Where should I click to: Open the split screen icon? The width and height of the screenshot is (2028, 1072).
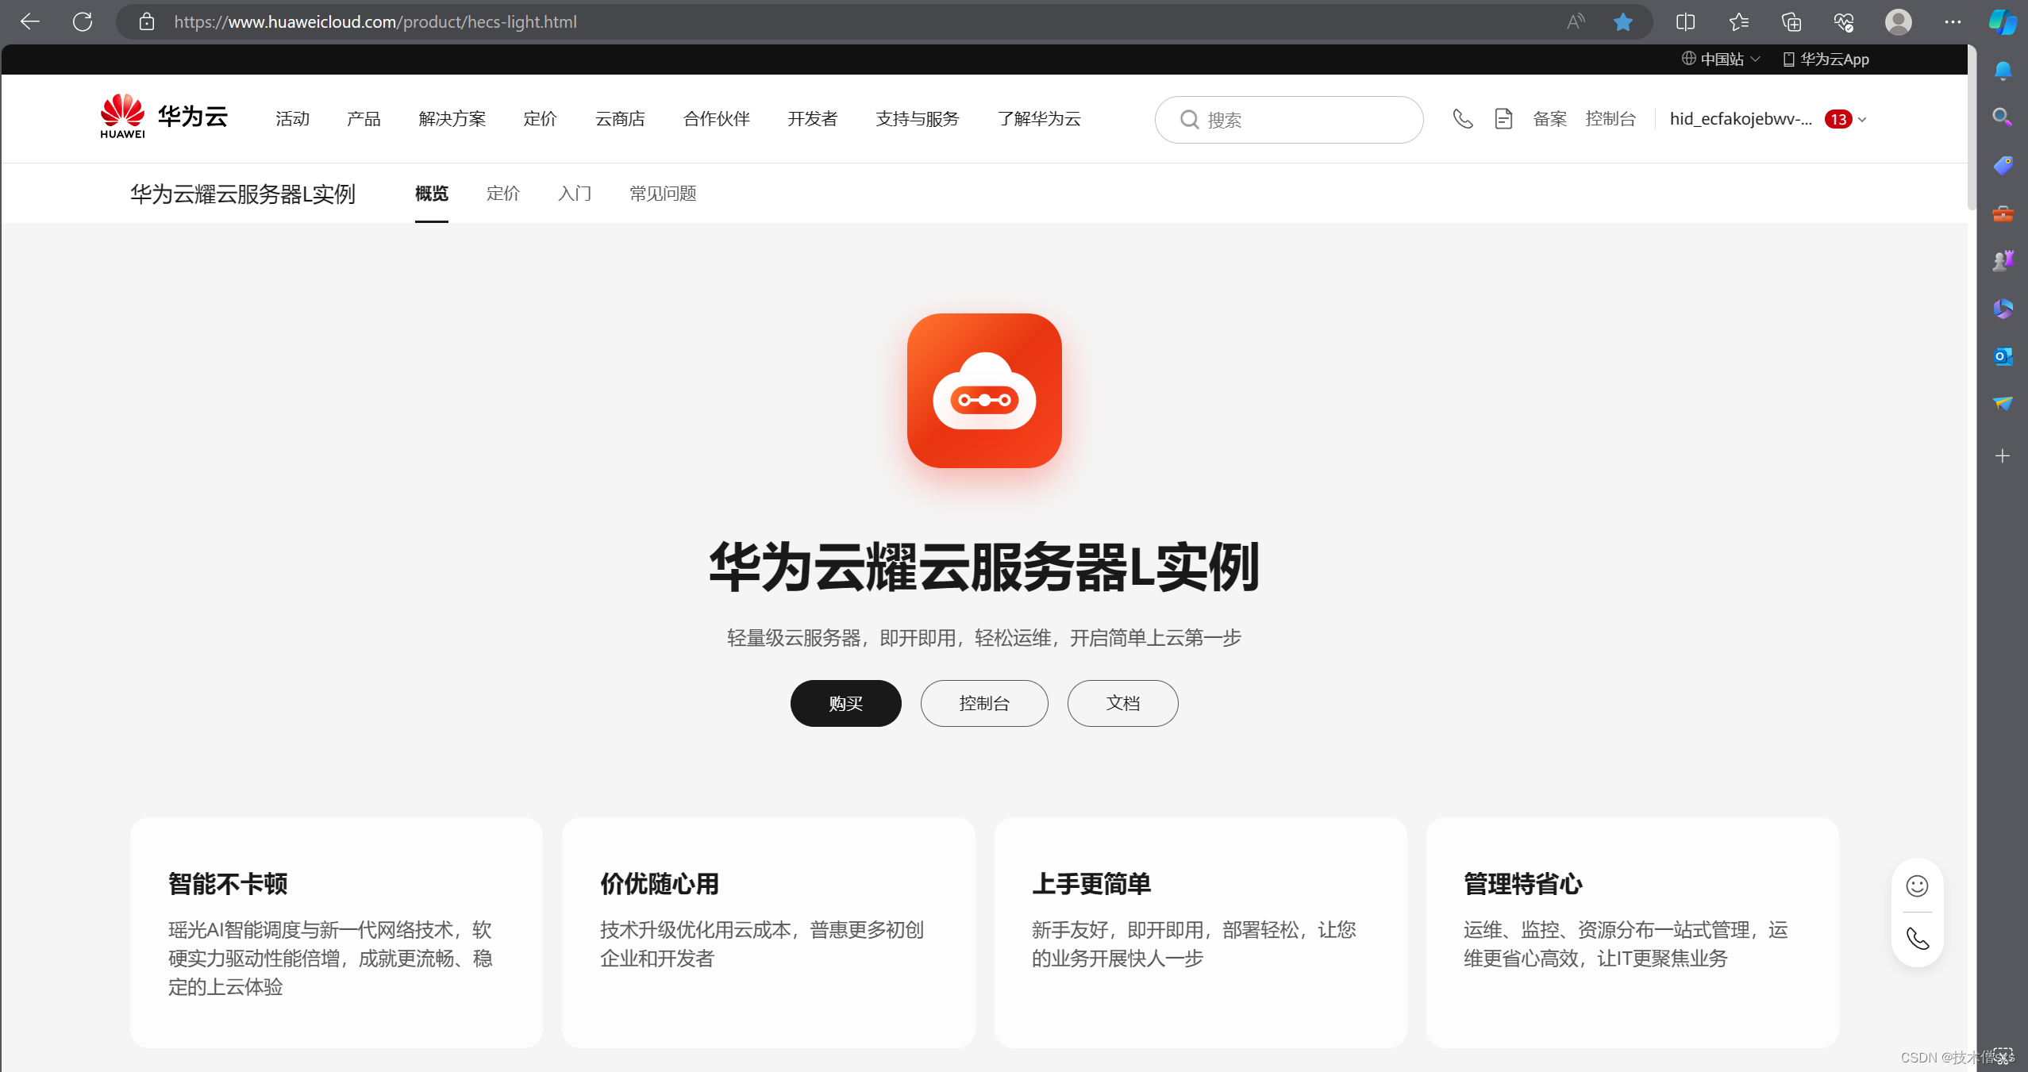pos(1685,22)
